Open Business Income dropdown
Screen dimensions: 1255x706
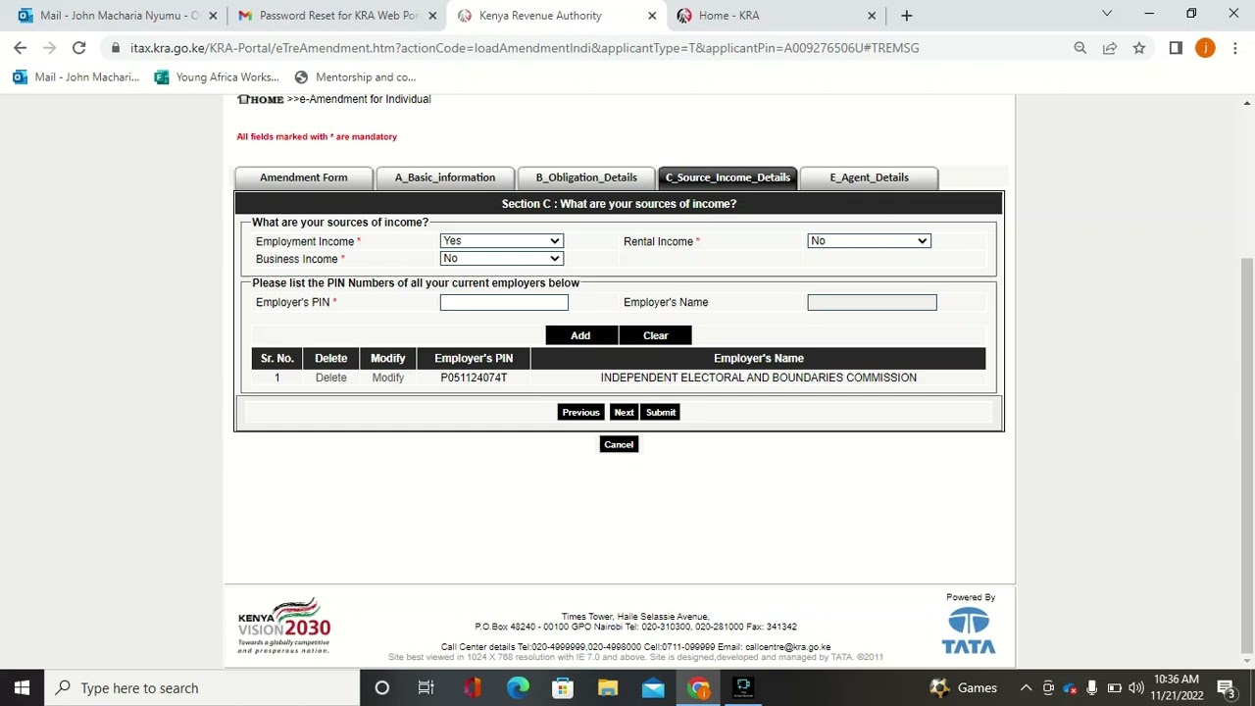[x=501, y=258]
